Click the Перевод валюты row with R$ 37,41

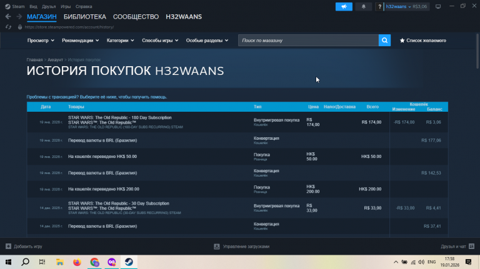237,226
